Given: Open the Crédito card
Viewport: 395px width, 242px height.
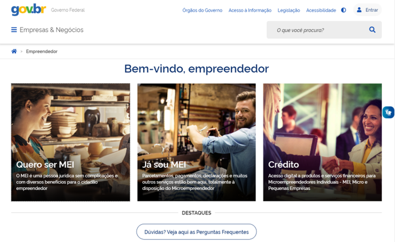Looking at the screenshot, I should pos(323,142).
